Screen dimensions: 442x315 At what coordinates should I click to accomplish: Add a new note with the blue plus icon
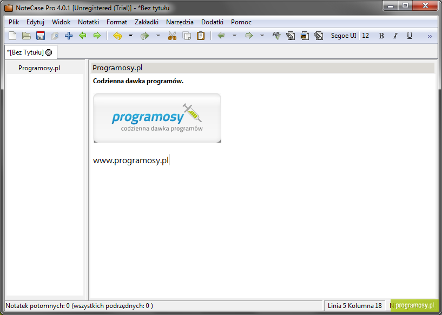point(69,36)
